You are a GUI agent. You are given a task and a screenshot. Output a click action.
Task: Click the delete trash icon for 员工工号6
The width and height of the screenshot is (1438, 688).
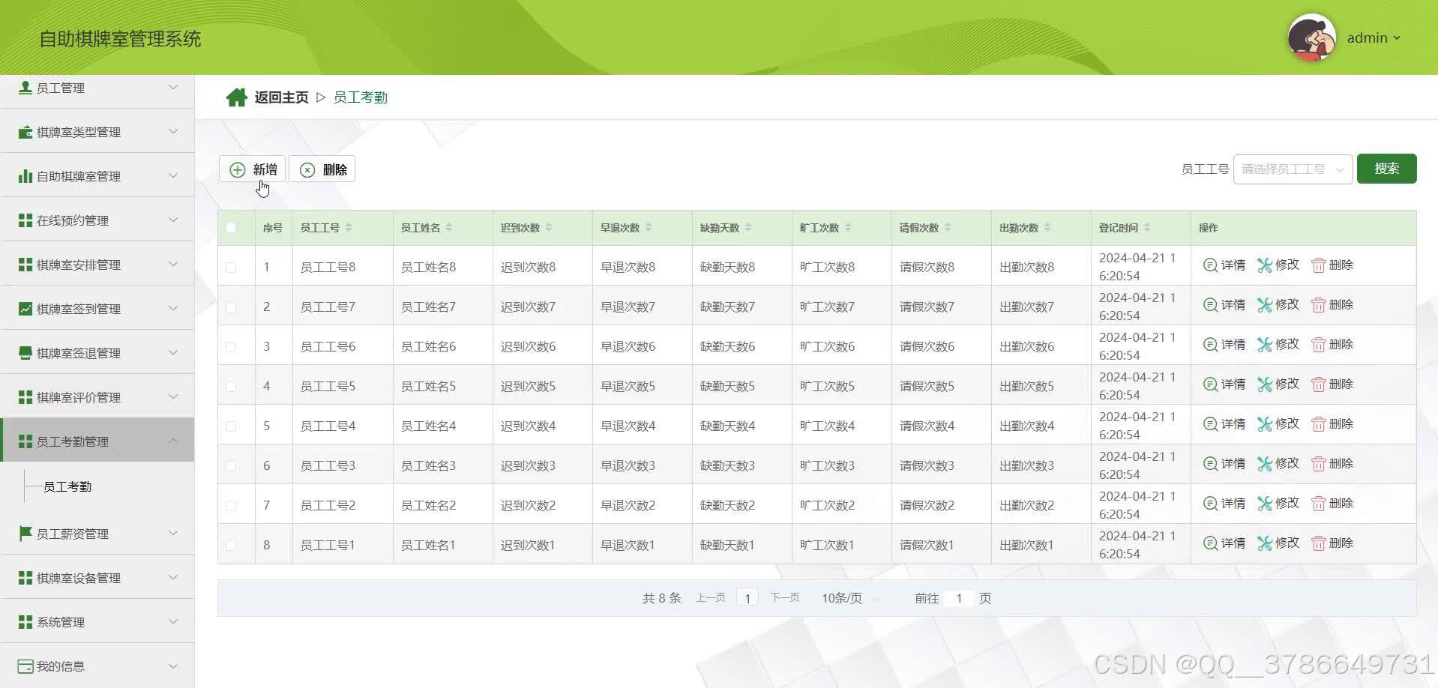pyautogui.click(x=1318, y=345)
